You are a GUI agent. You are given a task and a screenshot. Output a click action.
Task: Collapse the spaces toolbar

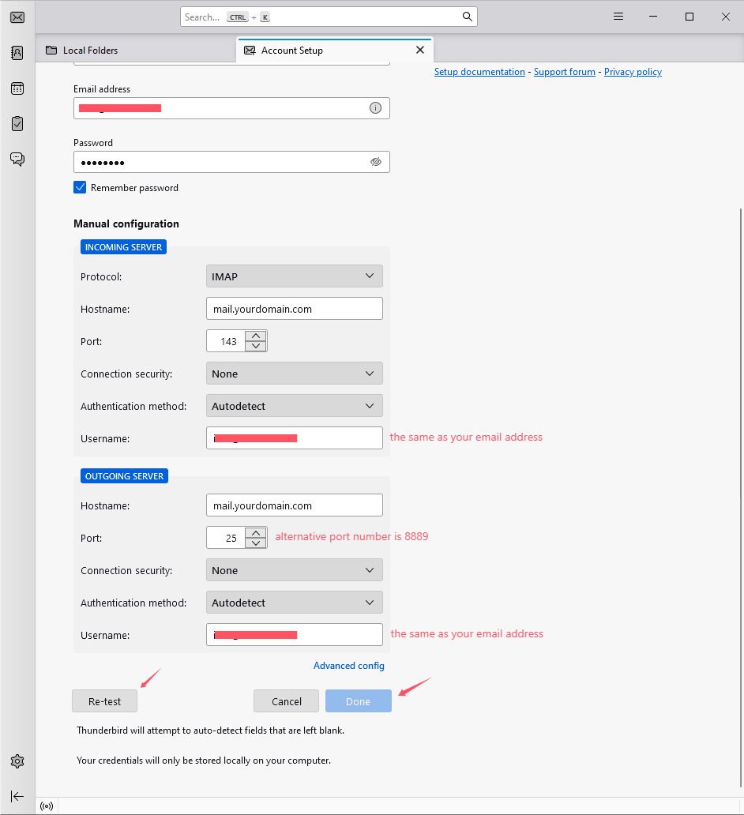coord(17,796)
